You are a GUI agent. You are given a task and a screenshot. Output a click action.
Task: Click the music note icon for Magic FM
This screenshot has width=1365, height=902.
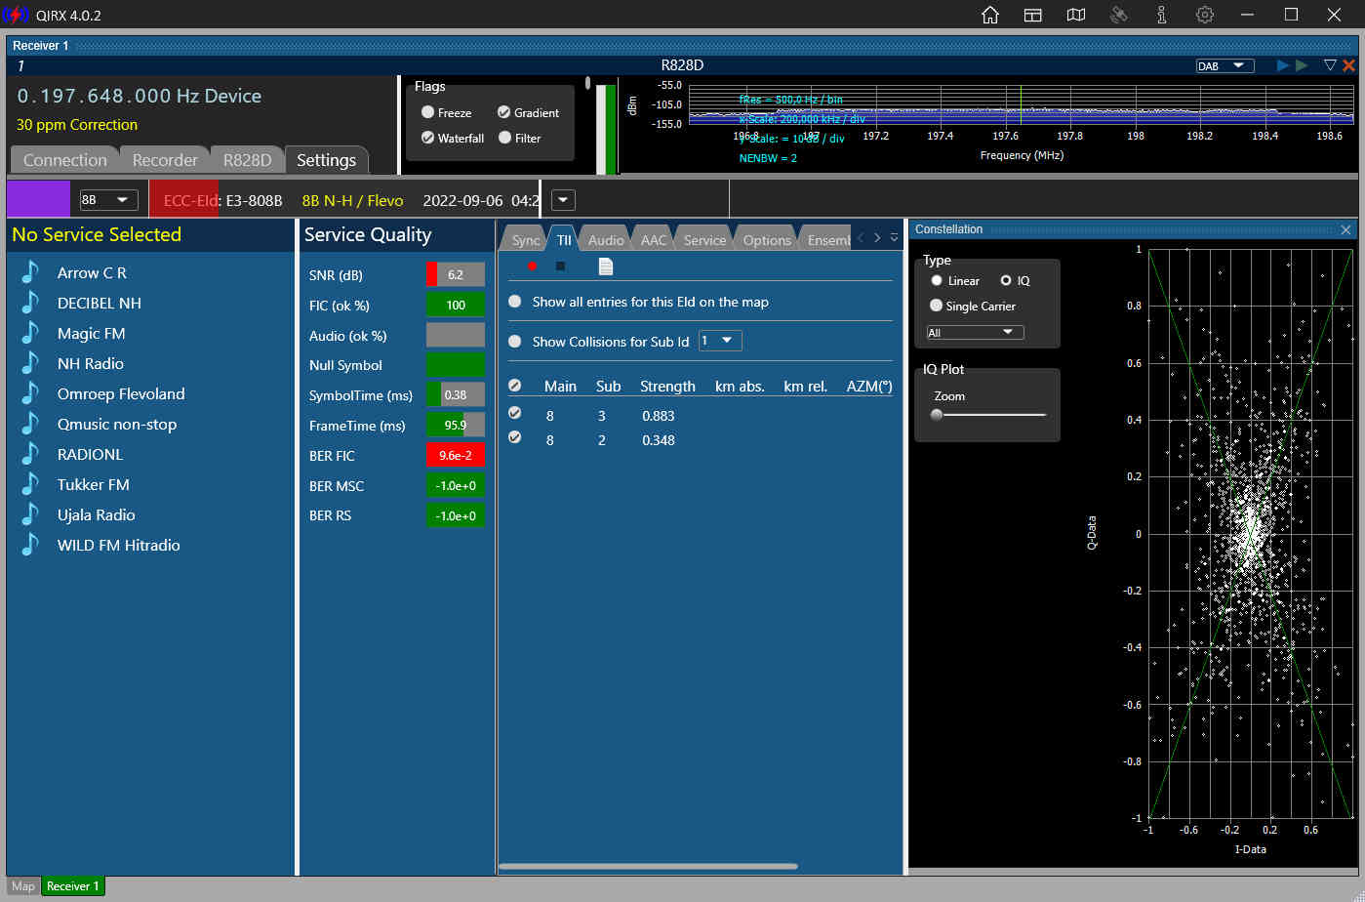tap(30, 333)
